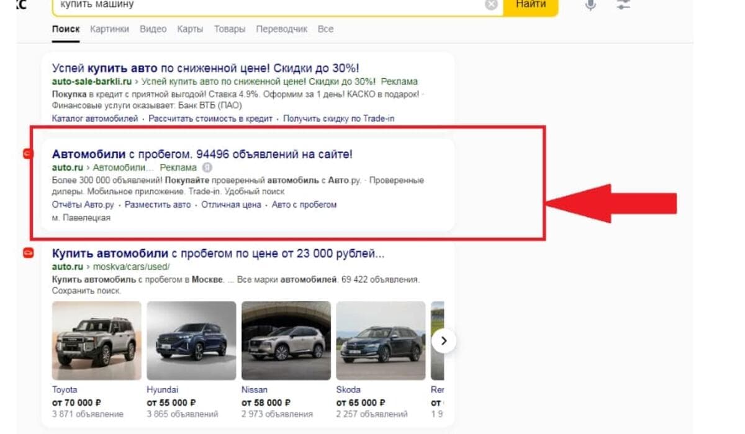The image size is (745, 434).
Task: Open the Skoda car thumbnail
Action: coord(381,340)
